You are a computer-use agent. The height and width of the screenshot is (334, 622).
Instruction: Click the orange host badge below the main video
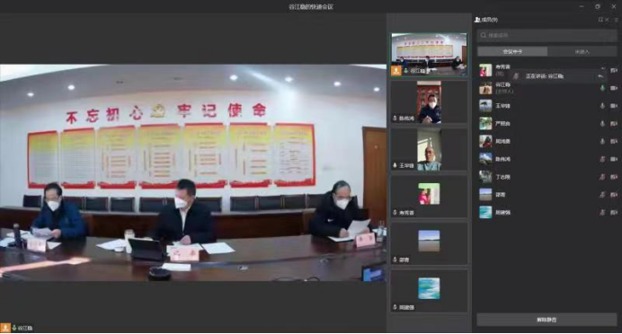(4, 328)
